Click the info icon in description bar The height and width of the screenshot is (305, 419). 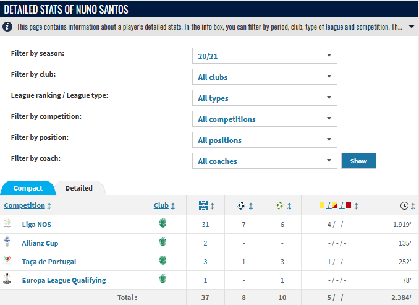[7, 27]
